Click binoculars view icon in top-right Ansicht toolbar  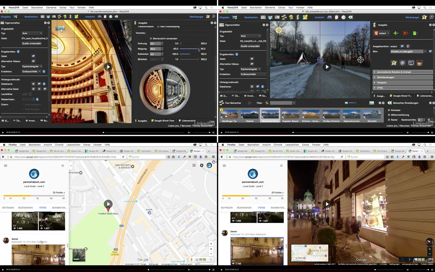click(x=330, y=17)
